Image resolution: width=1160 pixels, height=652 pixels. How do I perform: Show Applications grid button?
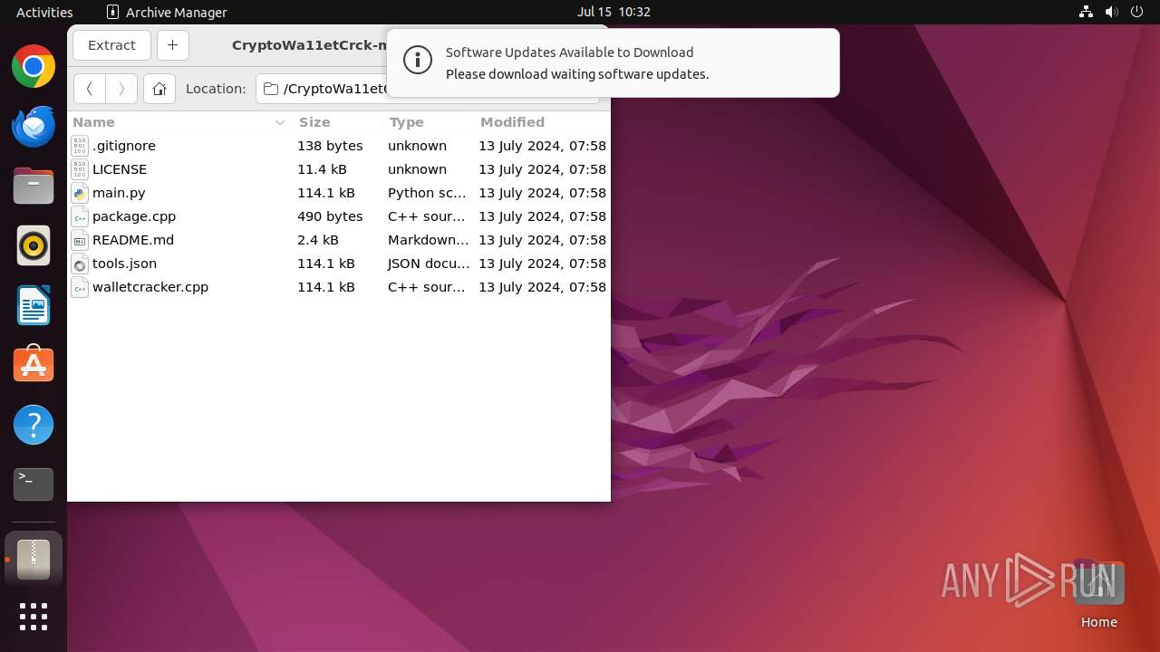[34, 617]
